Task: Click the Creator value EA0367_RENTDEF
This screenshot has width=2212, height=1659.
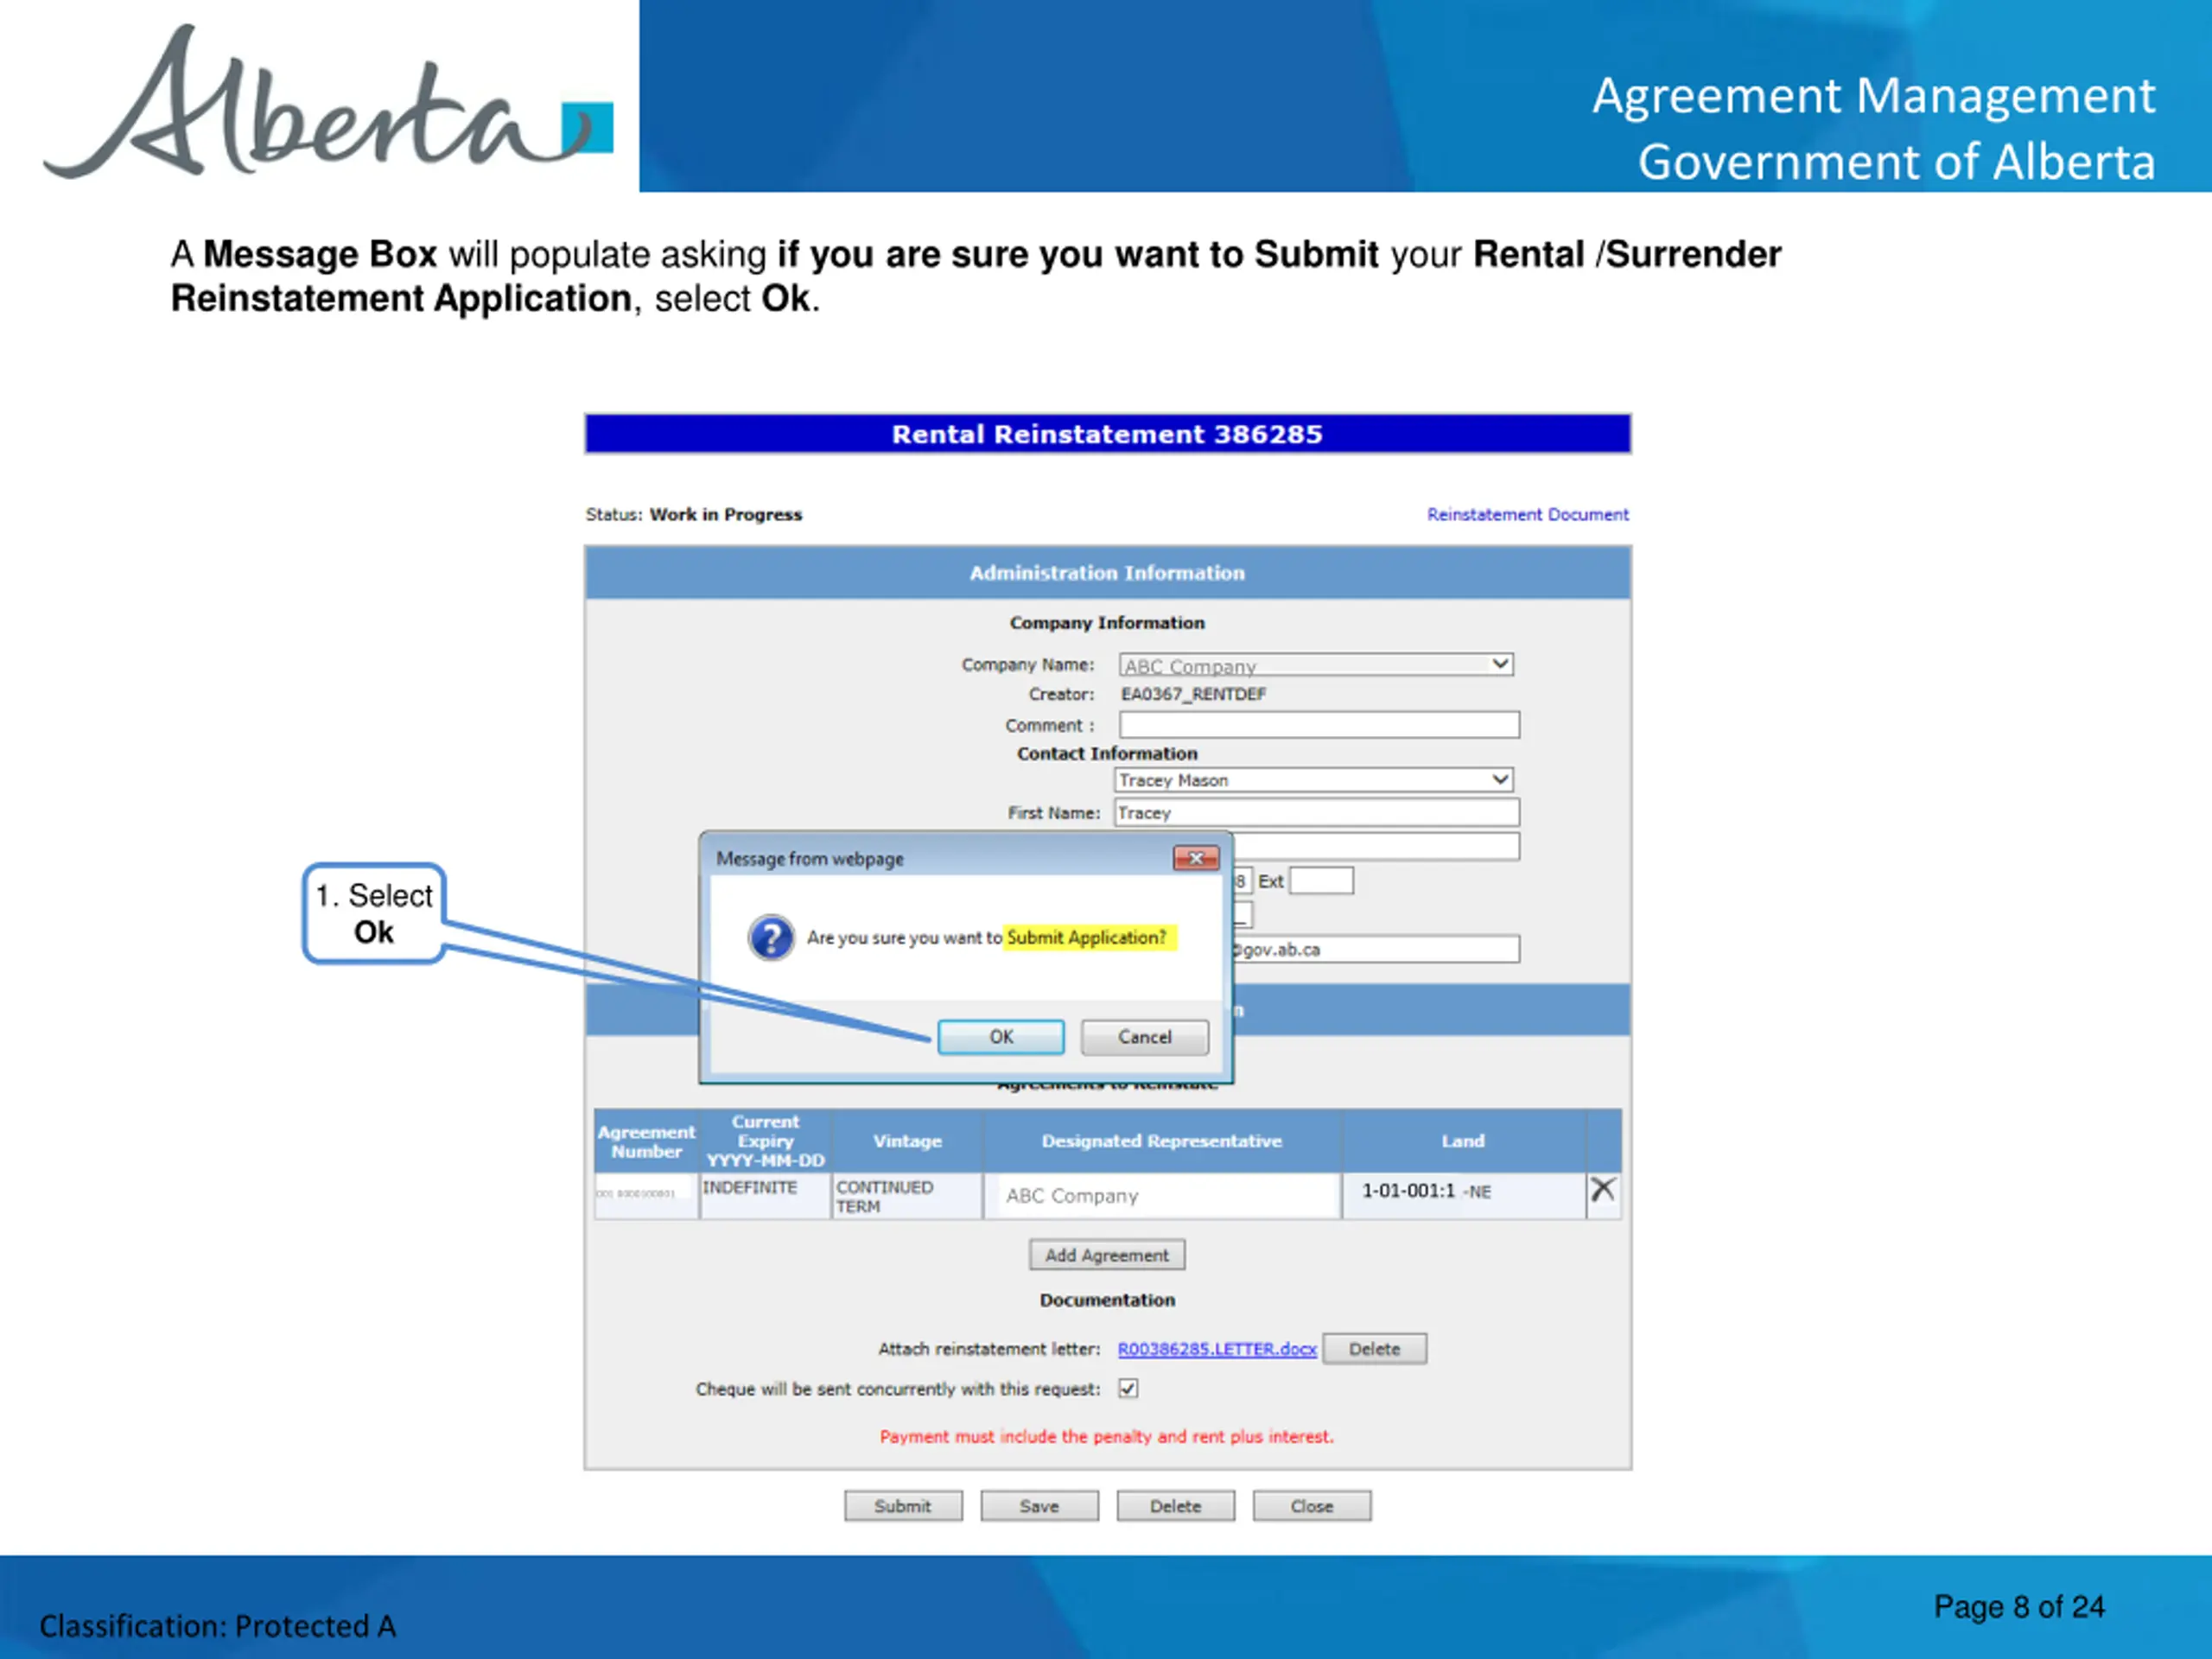Action: 1193,694
